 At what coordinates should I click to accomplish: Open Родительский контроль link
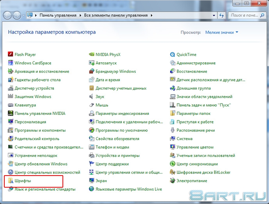(37, 139)
